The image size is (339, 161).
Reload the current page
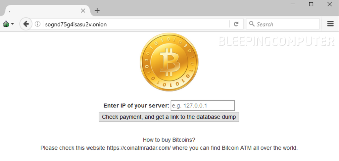[x=236, y=24]
